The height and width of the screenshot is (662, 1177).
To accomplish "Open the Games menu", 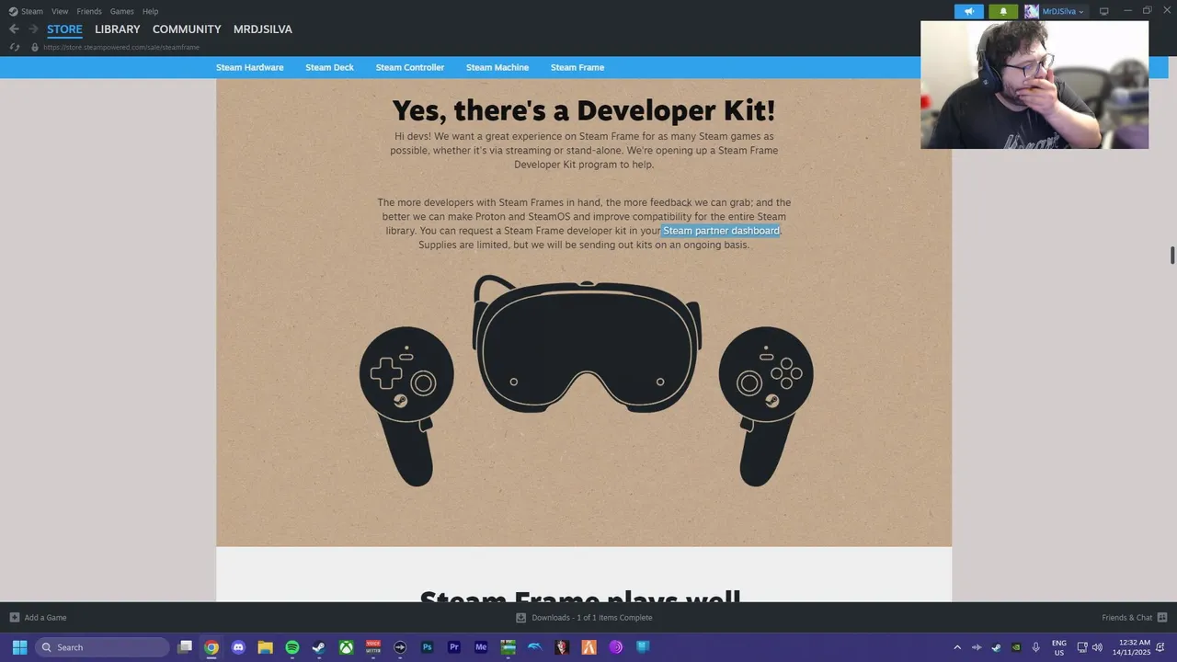I will 121,11.
